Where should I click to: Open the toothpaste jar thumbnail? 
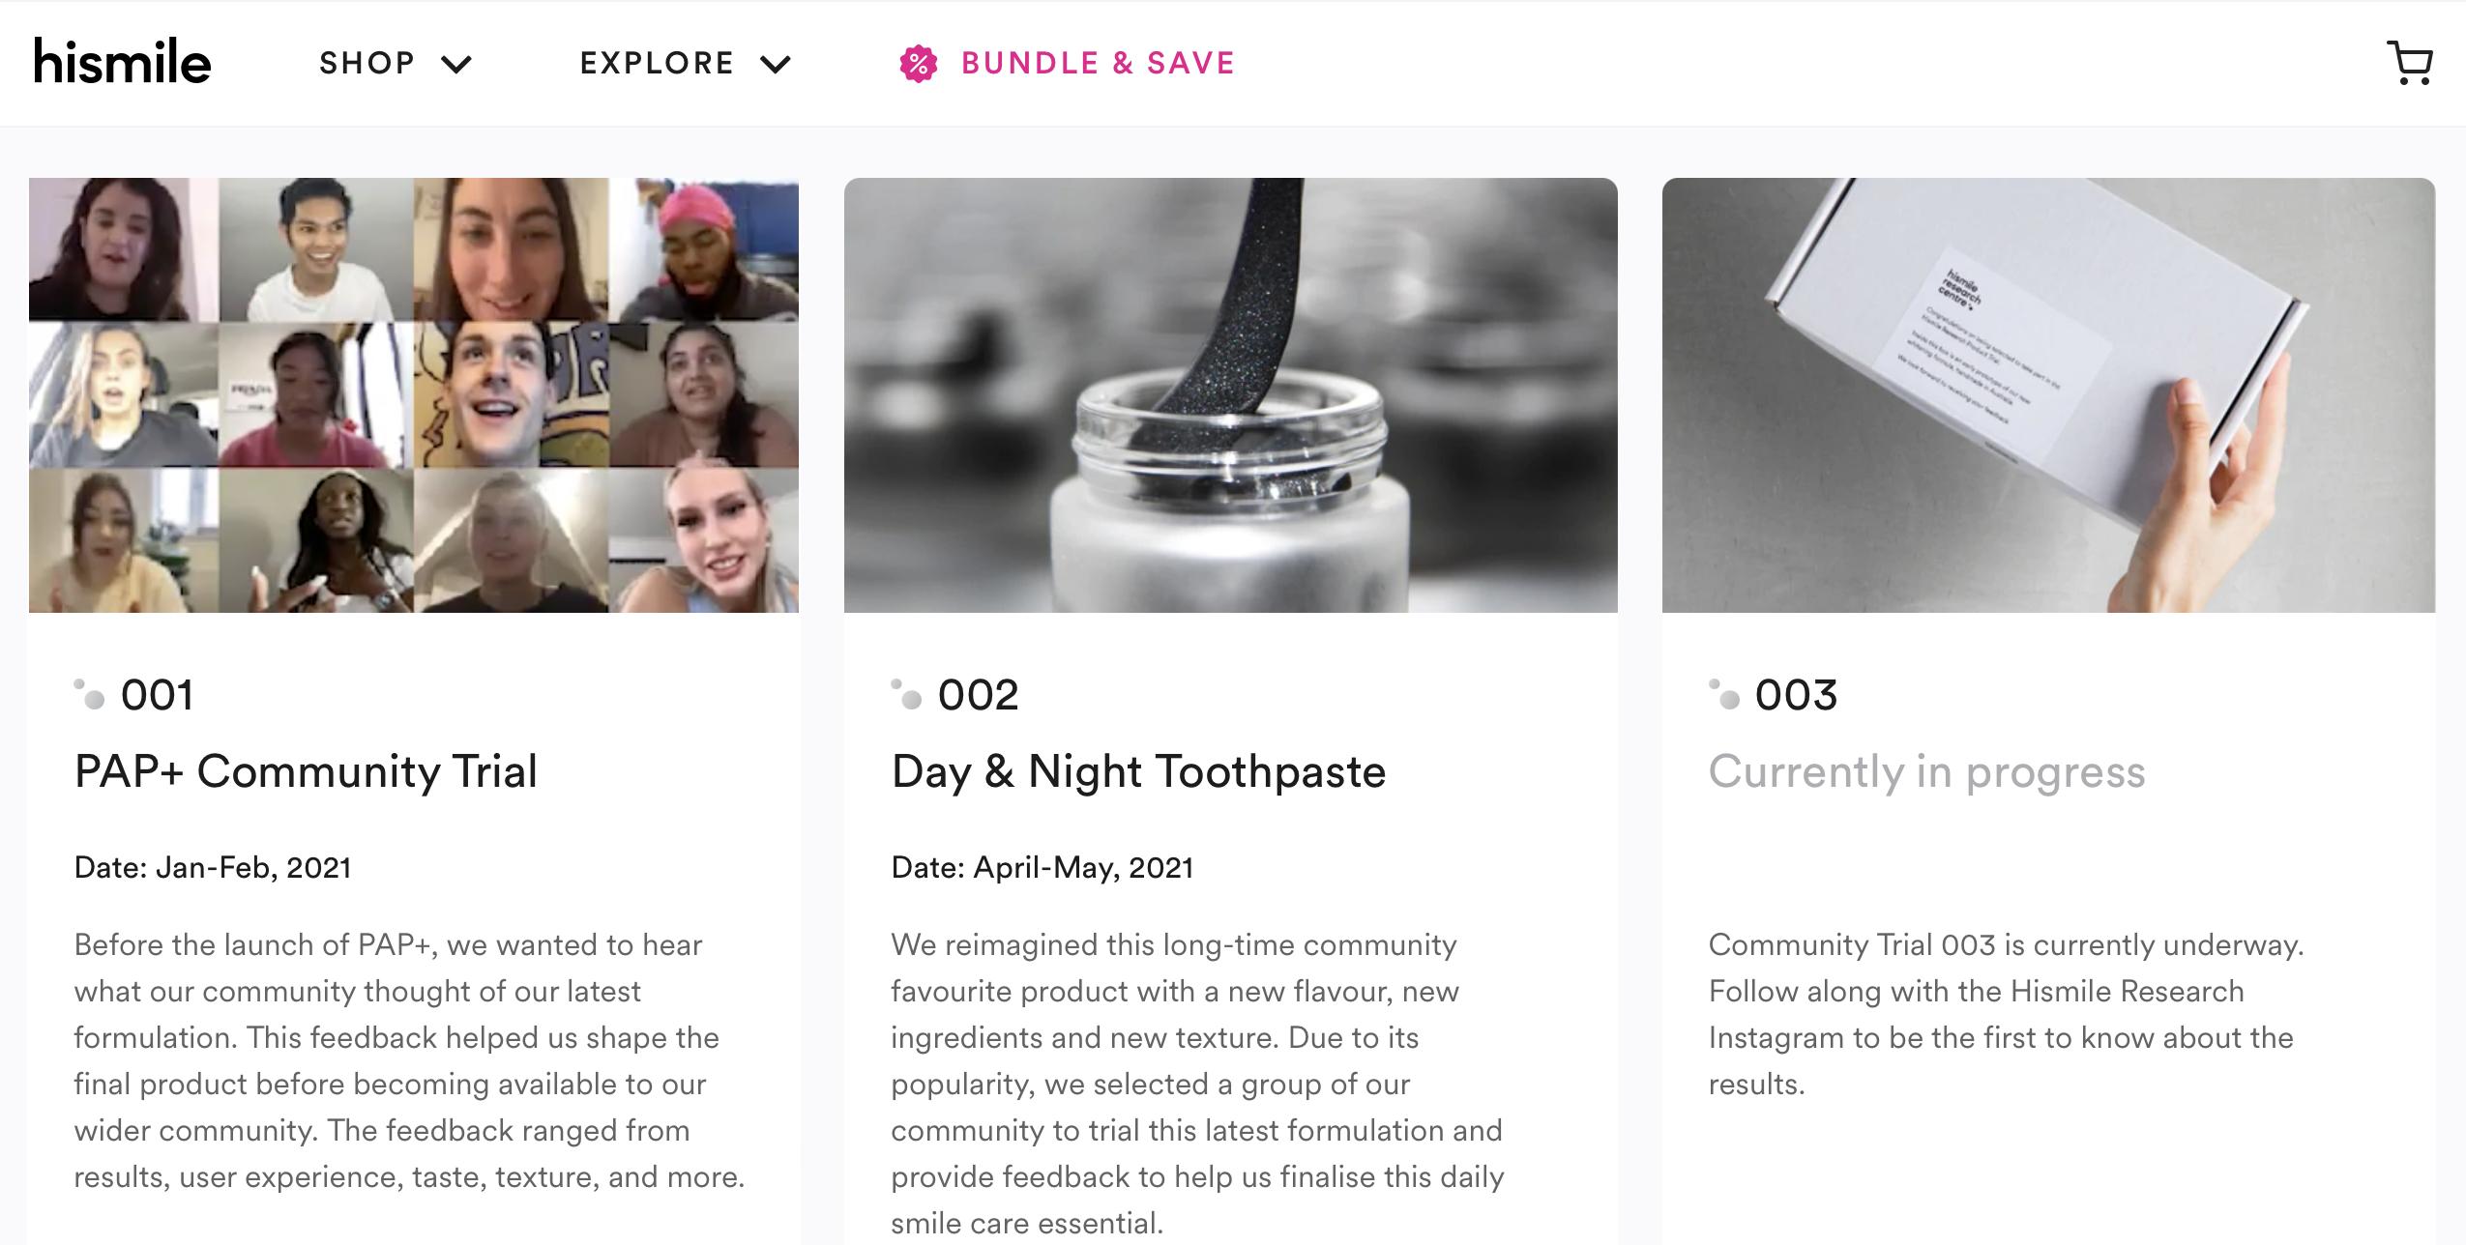1230,394
